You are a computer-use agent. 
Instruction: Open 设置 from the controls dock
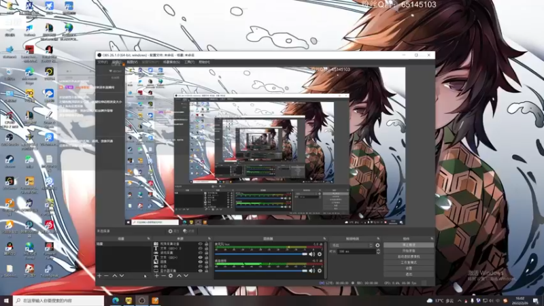click(409, 268)
